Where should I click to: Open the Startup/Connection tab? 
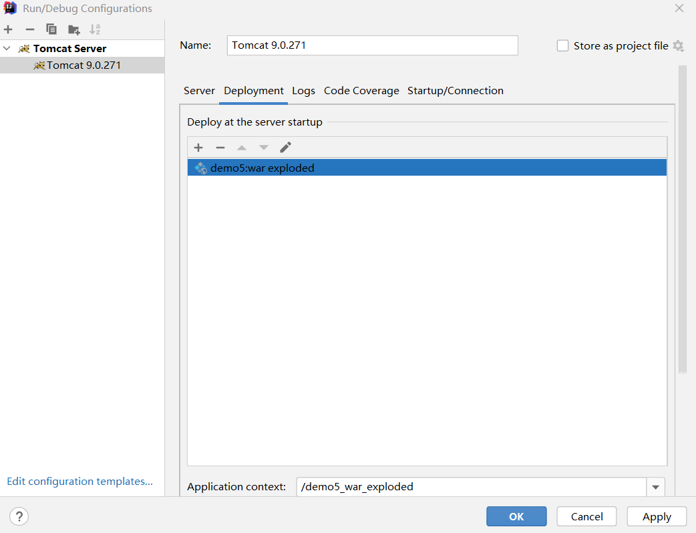coord(456,91)
